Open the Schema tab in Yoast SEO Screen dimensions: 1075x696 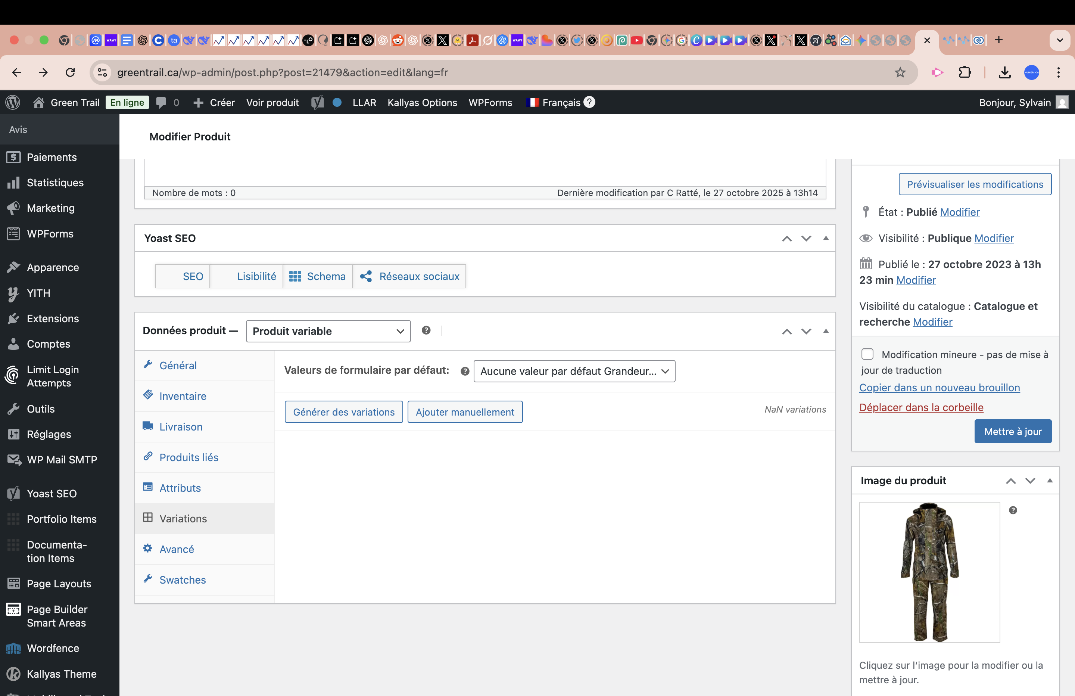click(318, 276)
